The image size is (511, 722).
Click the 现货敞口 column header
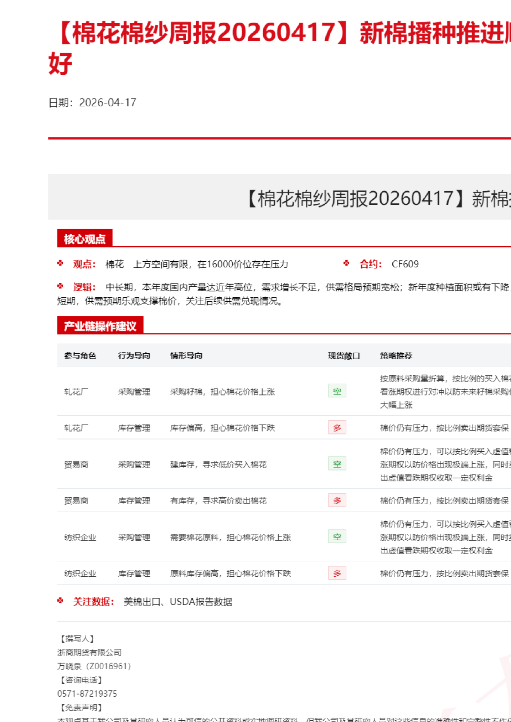tap(344, 355)
